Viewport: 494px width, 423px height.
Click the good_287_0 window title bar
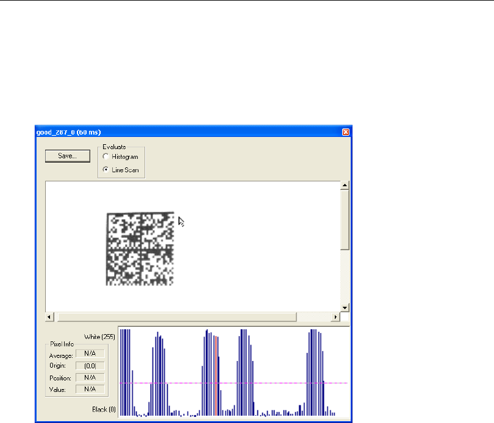[x=183, y=131]
